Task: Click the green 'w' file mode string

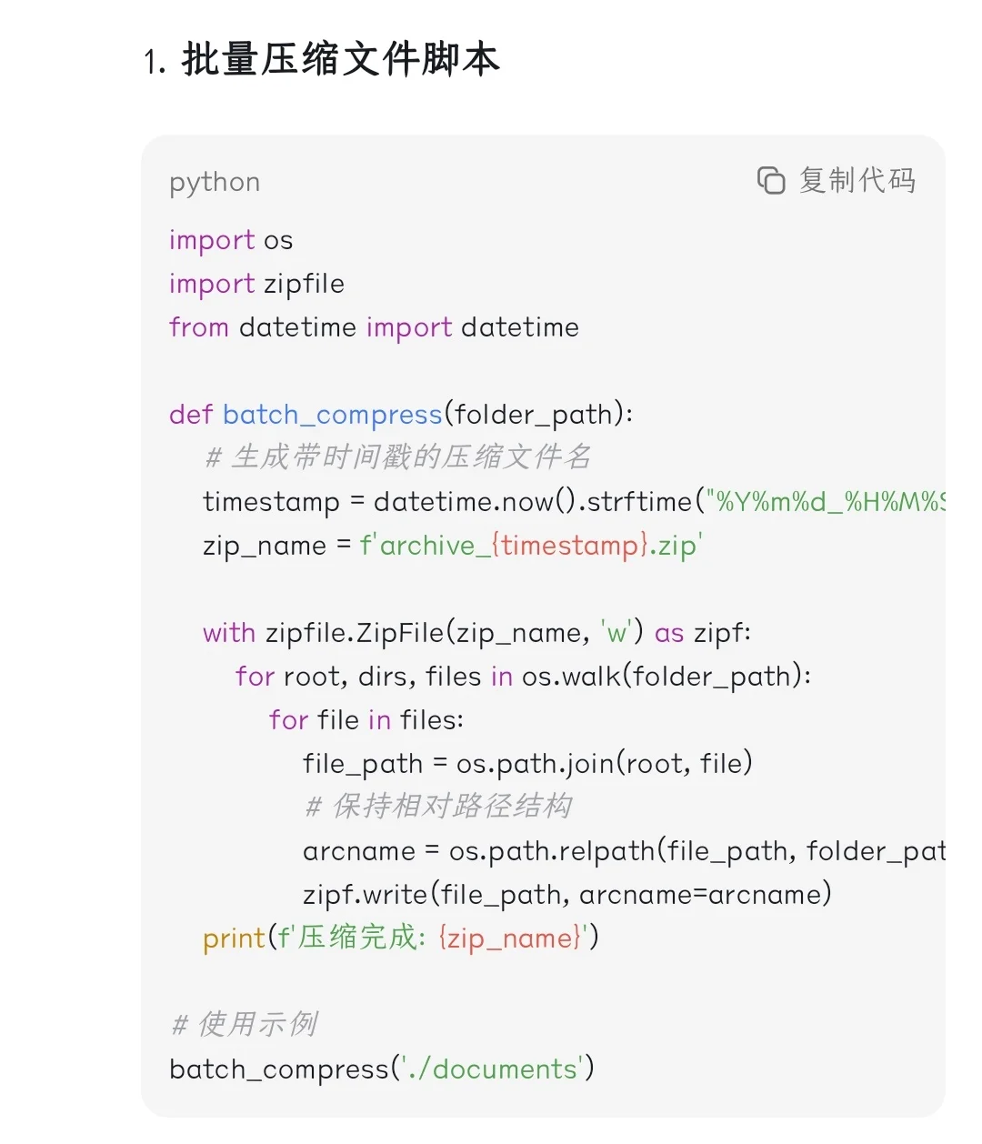Action: click(x=615, y=633)
